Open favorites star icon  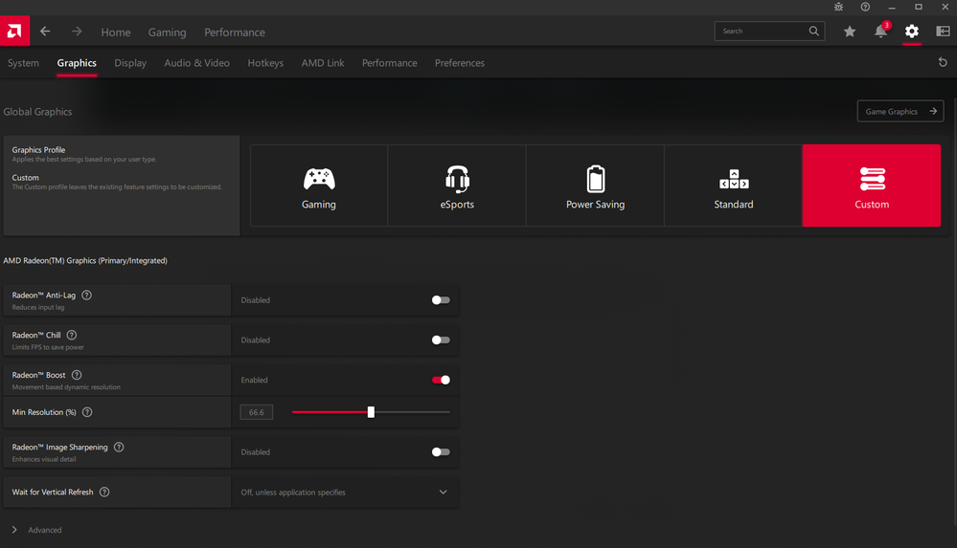tap(850, 32)
